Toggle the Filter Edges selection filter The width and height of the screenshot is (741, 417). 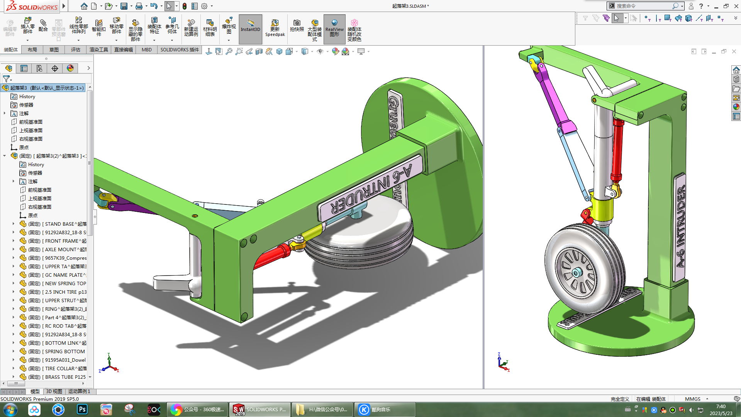point(658,18)
